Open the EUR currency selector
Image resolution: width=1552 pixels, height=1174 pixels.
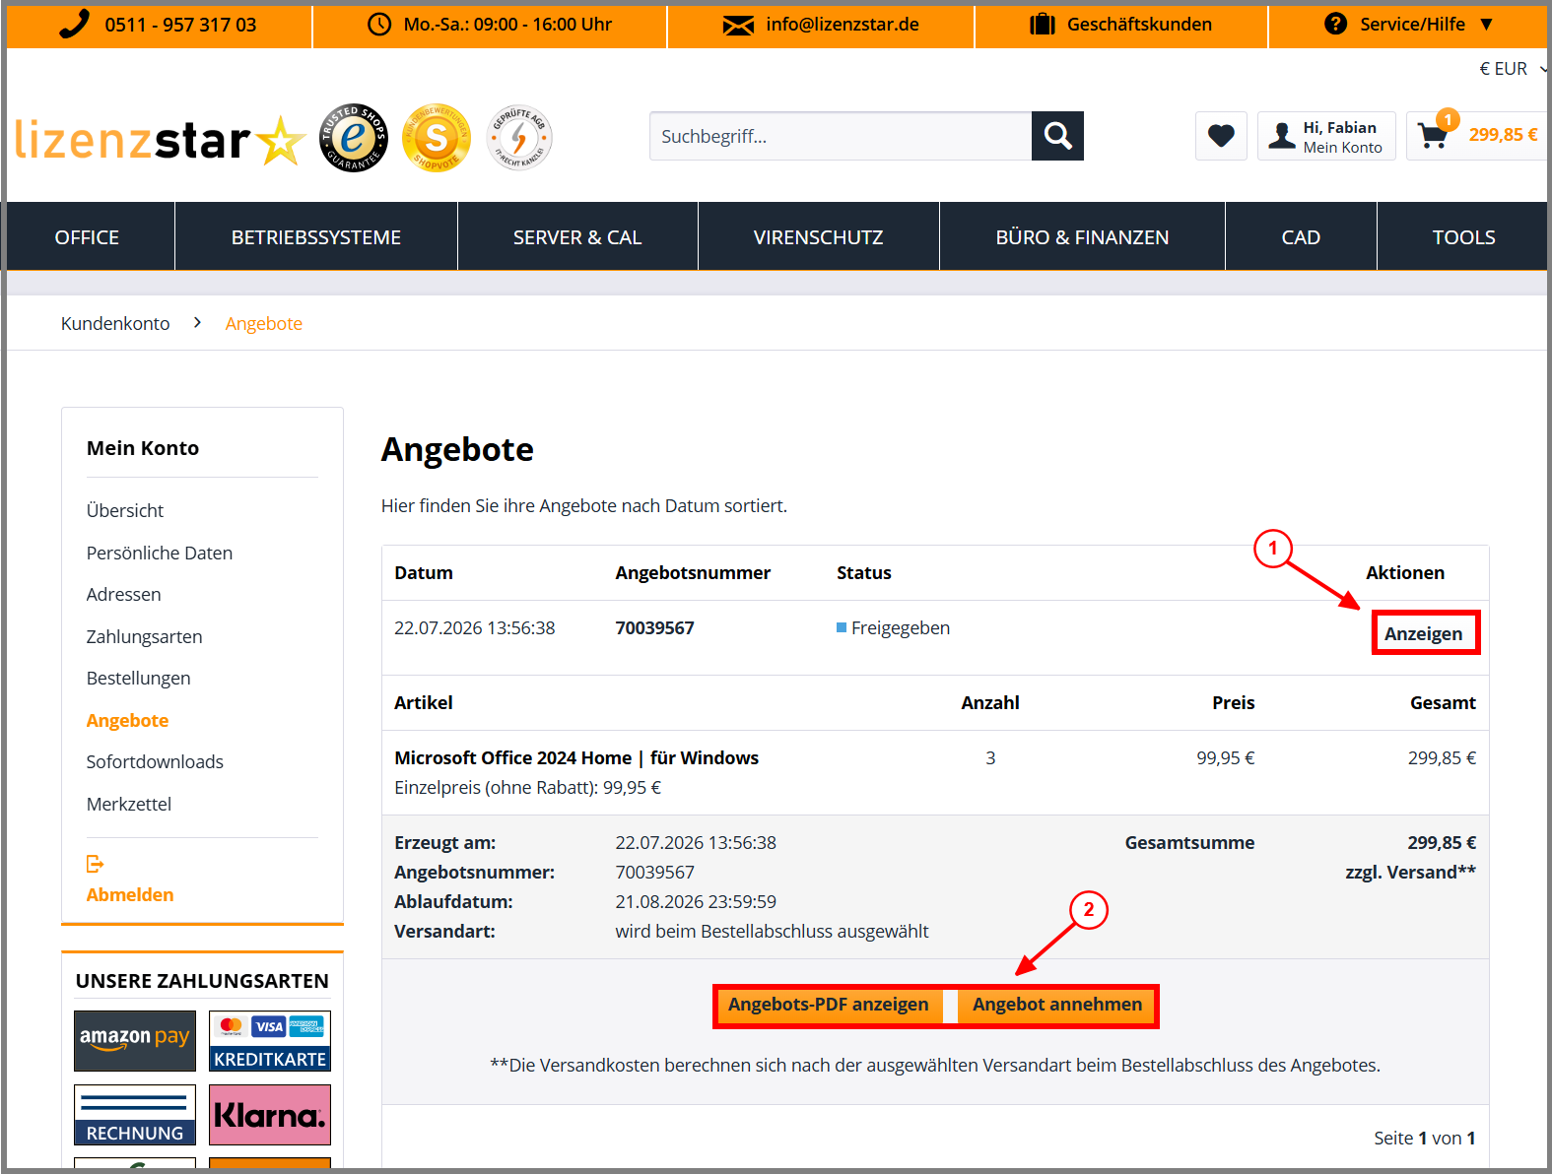(1513, 69)
